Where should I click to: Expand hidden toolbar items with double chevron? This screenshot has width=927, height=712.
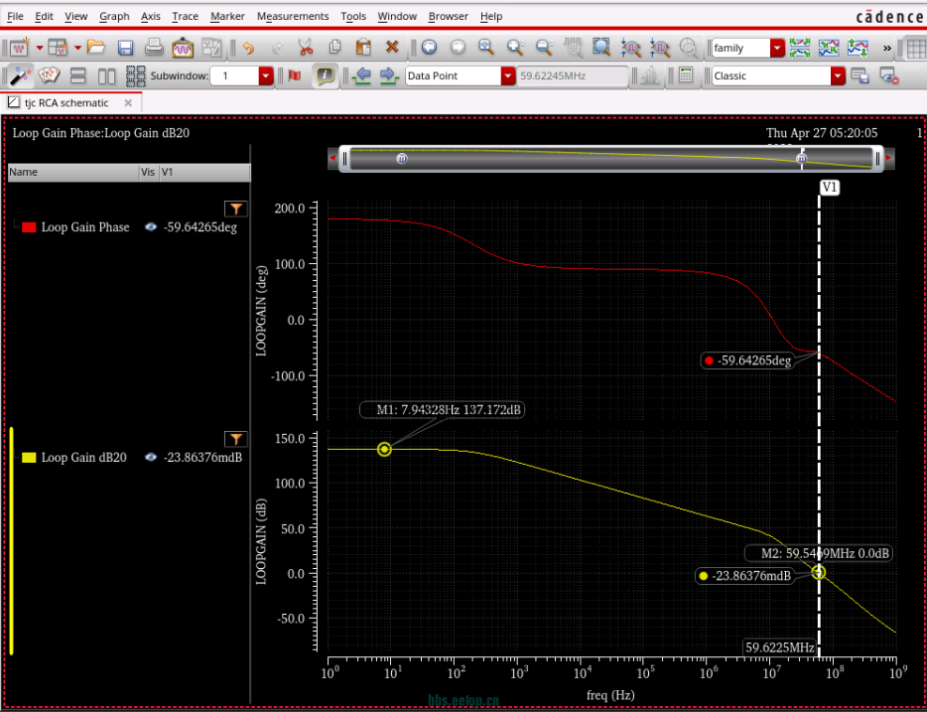pyautogui.click(x=886, y=48)
